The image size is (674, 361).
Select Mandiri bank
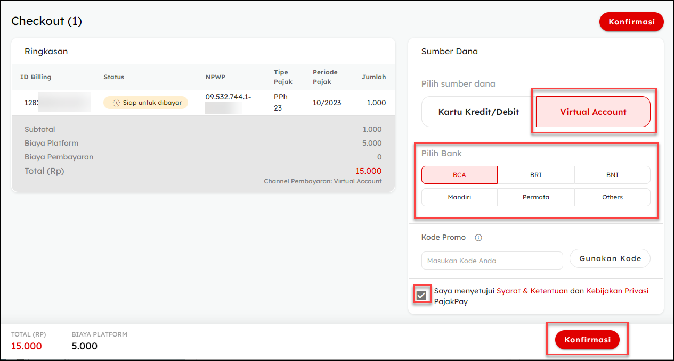pyautogui.click(x=459, y=197)
